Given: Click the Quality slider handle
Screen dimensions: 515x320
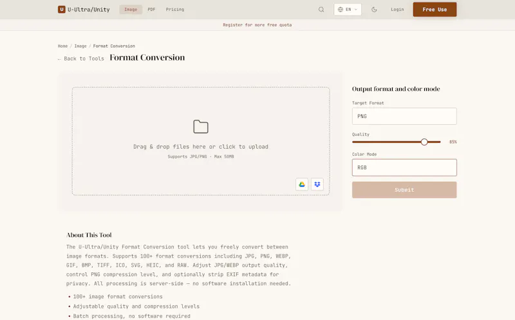Looking at the screenshot, I should click(x=424, y=142).
